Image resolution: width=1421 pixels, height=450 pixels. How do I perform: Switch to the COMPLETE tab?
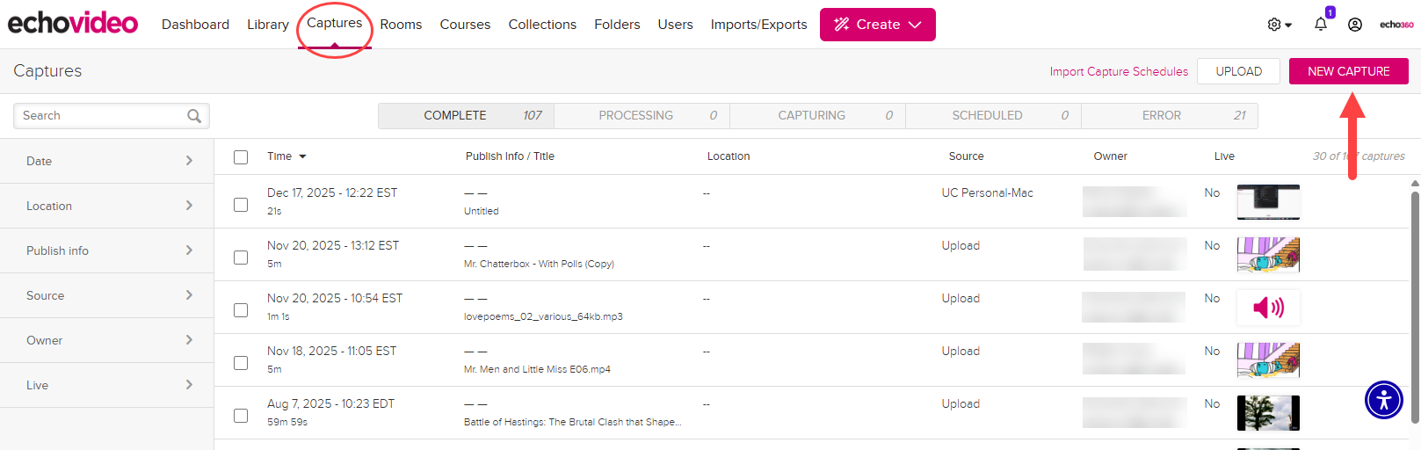[466, 116]
